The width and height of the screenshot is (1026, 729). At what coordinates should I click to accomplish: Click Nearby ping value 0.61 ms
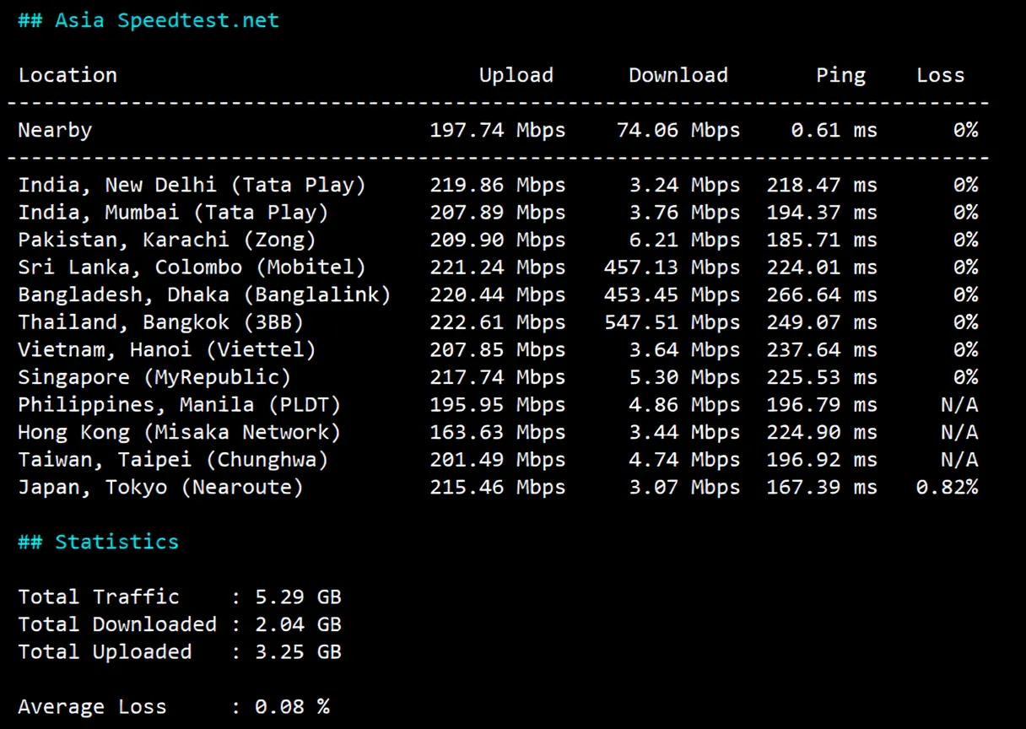(834, 130)
